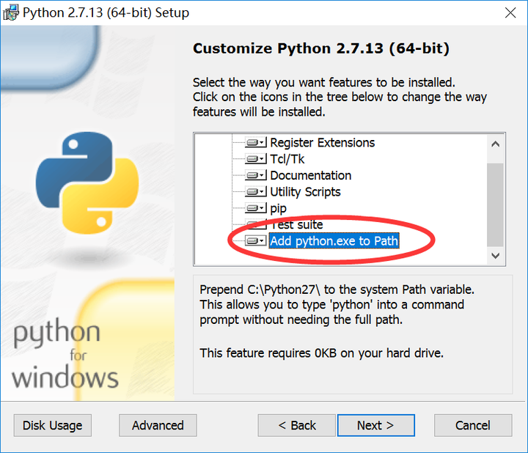The width and height of the screenshot is (528, 453).
Task: Click the Register Extensions drive icon
Action: [256, 143]
